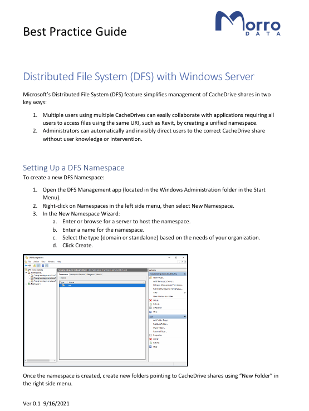Select the highlighted folder row in the list
This screenshot has width=309, height=411.
[102, 285]
